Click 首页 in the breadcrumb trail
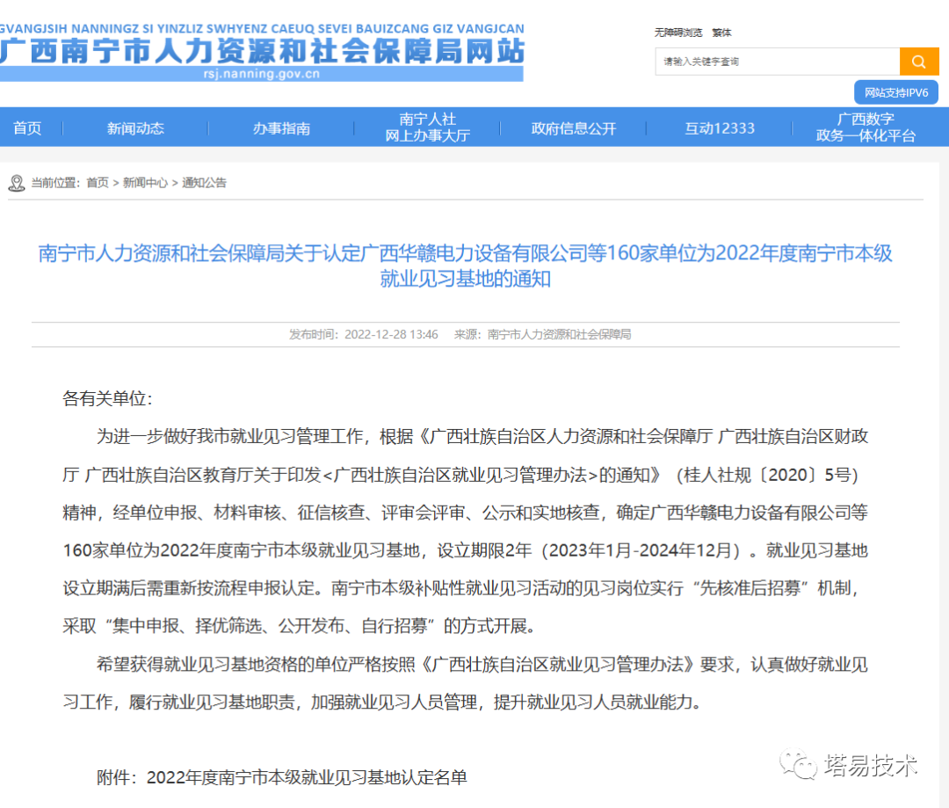Image resolution: width=949 pixels, height=808 pixels. [98, 183]
